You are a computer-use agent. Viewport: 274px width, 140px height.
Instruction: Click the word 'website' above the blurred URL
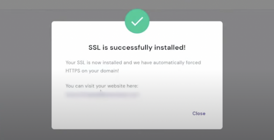click(x=116, y=86)
